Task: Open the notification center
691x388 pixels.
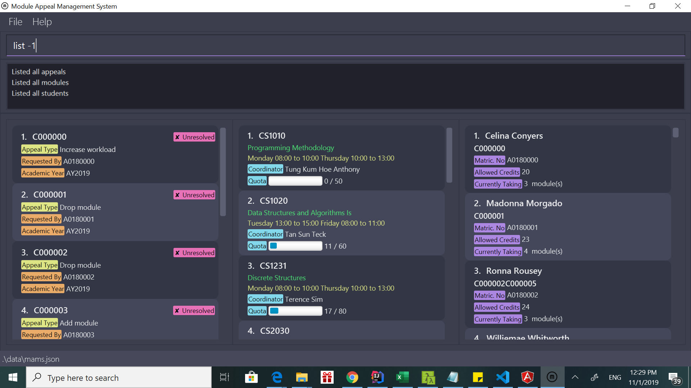Action: tap(675, 378)
